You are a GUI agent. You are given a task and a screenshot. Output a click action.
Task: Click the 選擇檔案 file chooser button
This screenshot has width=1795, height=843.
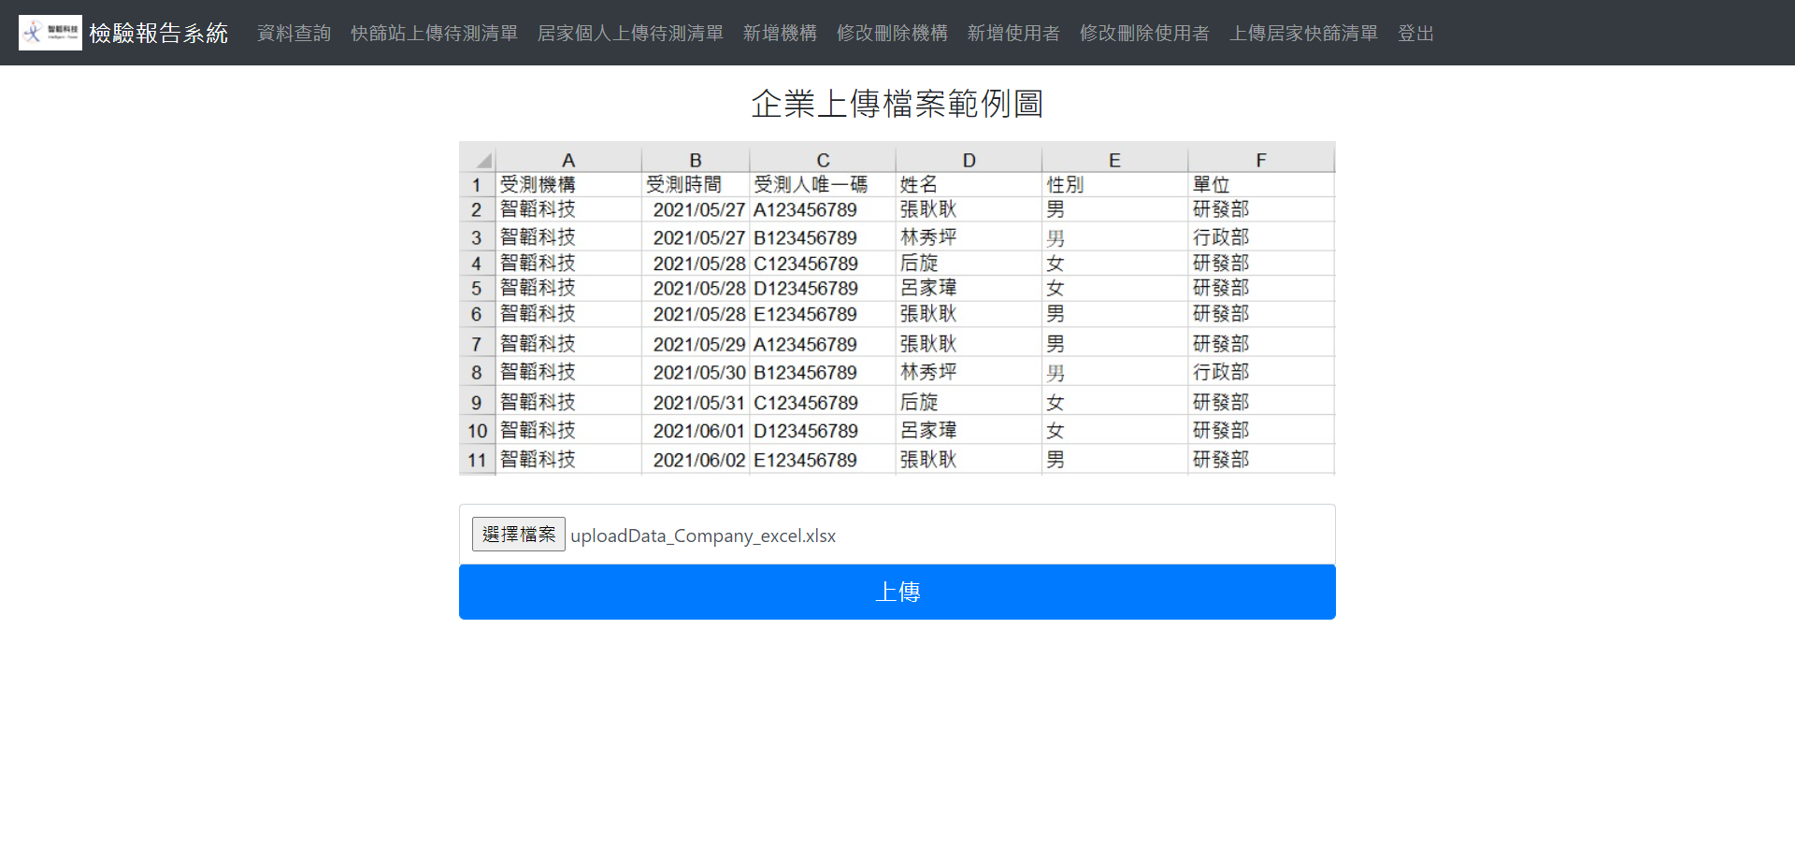tap(519, 535)
